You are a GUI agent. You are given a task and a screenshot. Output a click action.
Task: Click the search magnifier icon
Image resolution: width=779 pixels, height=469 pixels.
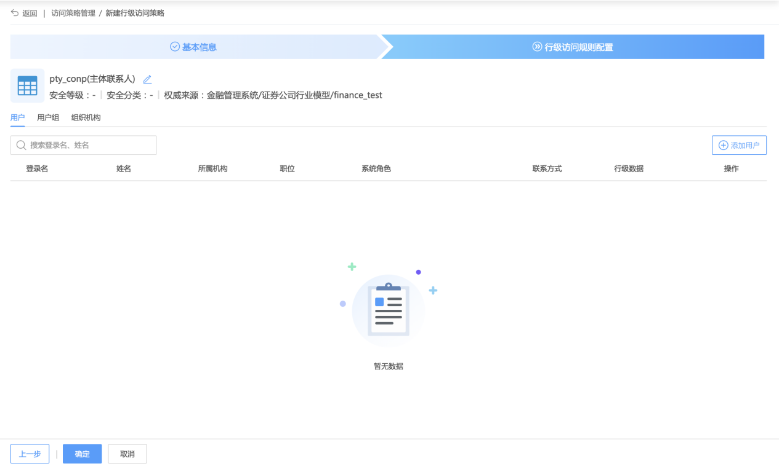(22, 145)
